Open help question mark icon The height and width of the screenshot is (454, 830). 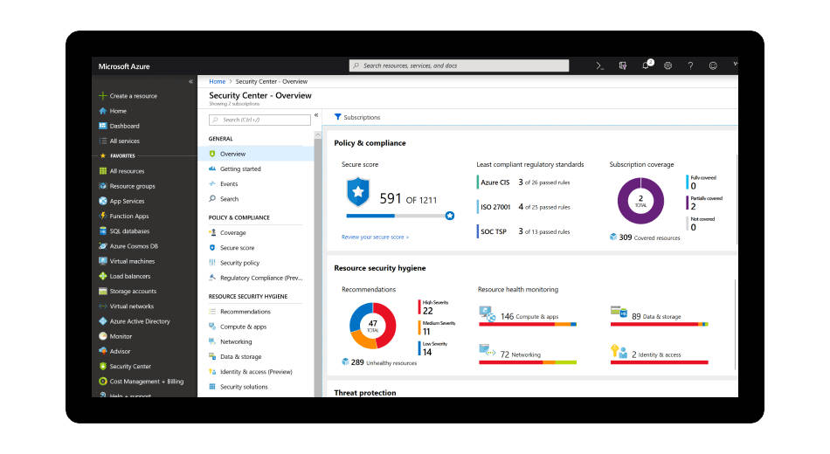click(690, 65)
